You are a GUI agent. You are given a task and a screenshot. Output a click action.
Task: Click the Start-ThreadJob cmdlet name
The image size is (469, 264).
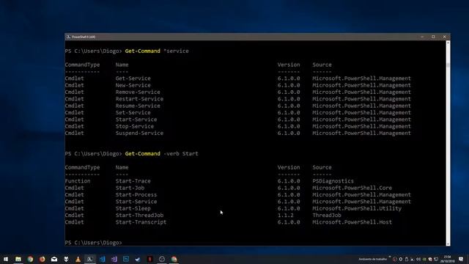pyautogui.click(x=139, y=216)
